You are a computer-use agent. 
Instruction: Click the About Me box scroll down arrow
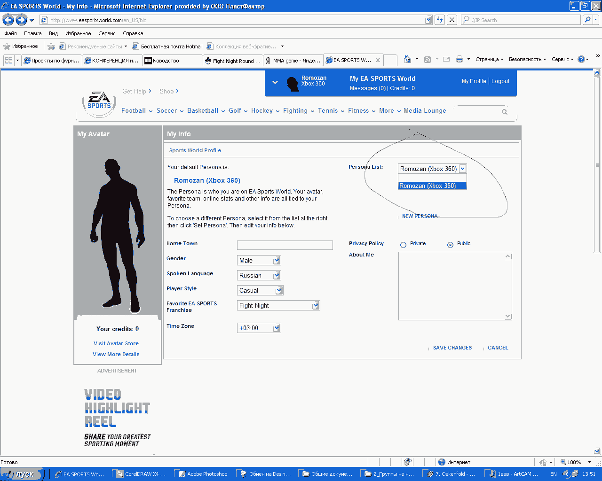click(x=508, y=316)
